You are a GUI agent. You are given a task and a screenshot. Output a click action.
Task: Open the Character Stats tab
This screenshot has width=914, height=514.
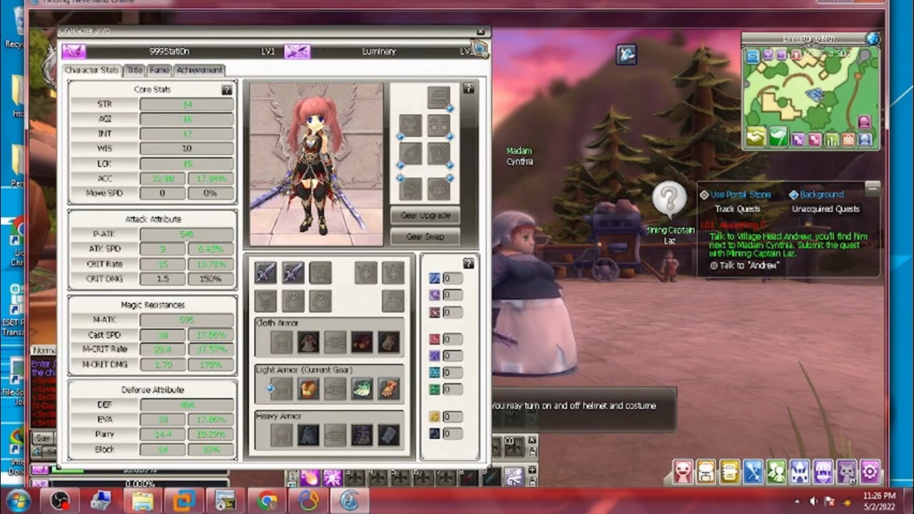coord(91,70)
